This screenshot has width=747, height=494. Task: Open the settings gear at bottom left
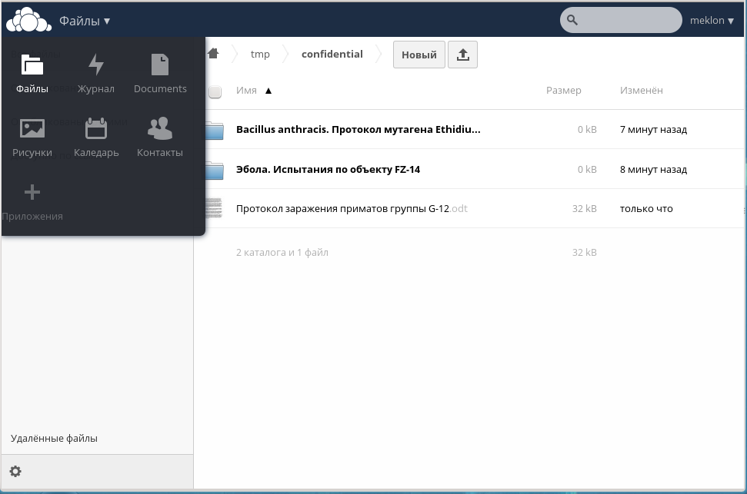[x=15, y=470]
